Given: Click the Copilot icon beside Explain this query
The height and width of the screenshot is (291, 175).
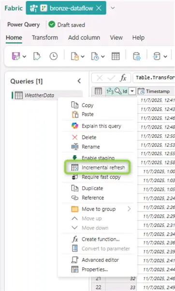Looking at the screenshot, I should coord(75,126).
